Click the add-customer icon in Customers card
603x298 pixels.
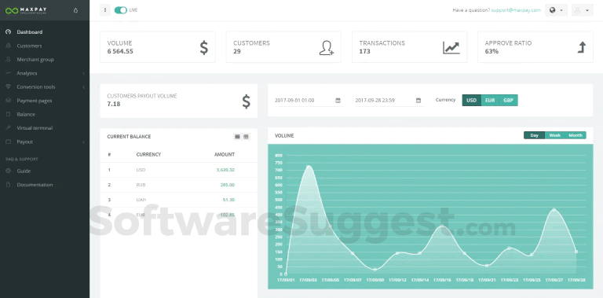[326, 48]
